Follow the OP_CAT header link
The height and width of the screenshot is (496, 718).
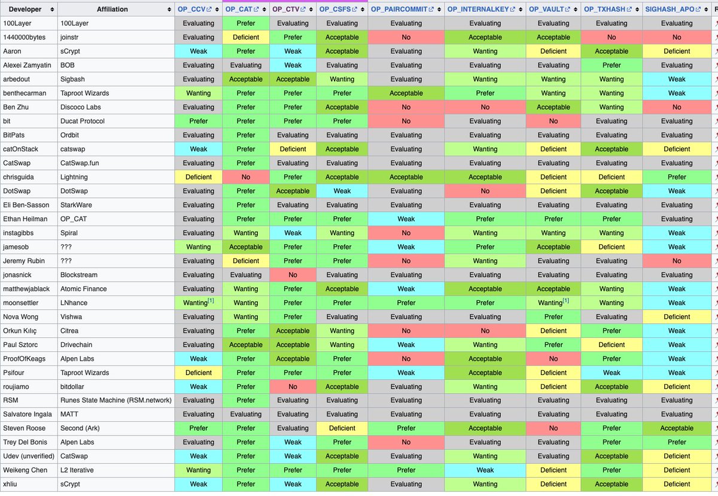(239, 10)
